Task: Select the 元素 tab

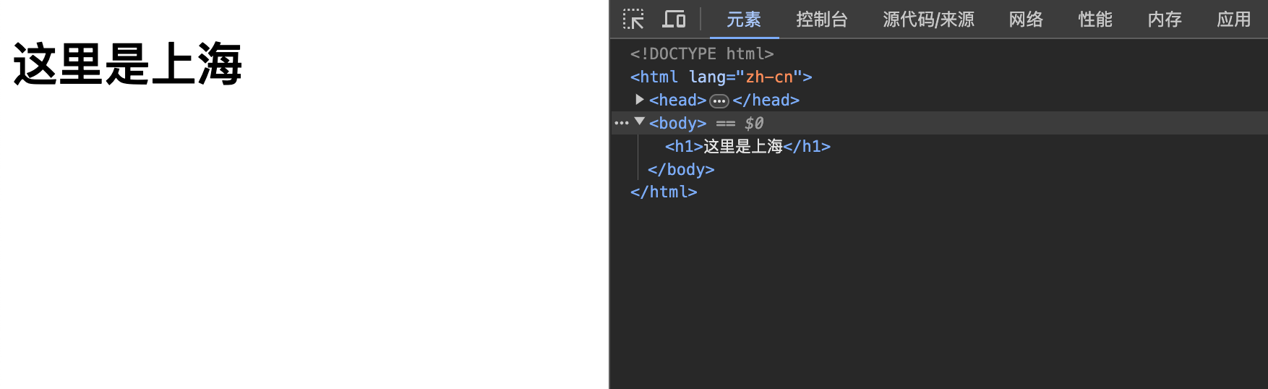Action: [x=744, y=20]
